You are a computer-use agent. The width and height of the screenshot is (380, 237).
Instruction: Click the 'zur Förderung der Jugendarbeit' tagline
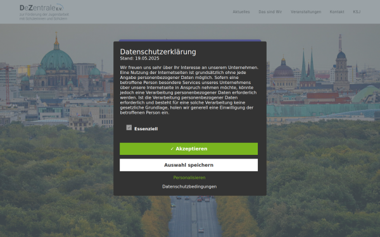(44, 15)
